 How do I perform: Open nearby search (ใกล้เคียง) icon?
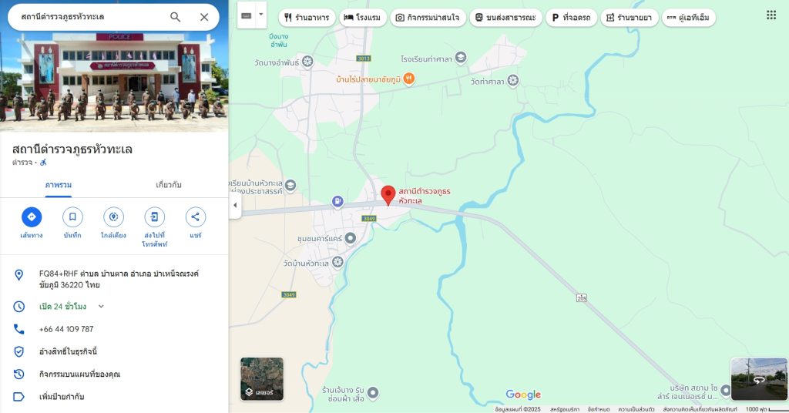point(113,217)
